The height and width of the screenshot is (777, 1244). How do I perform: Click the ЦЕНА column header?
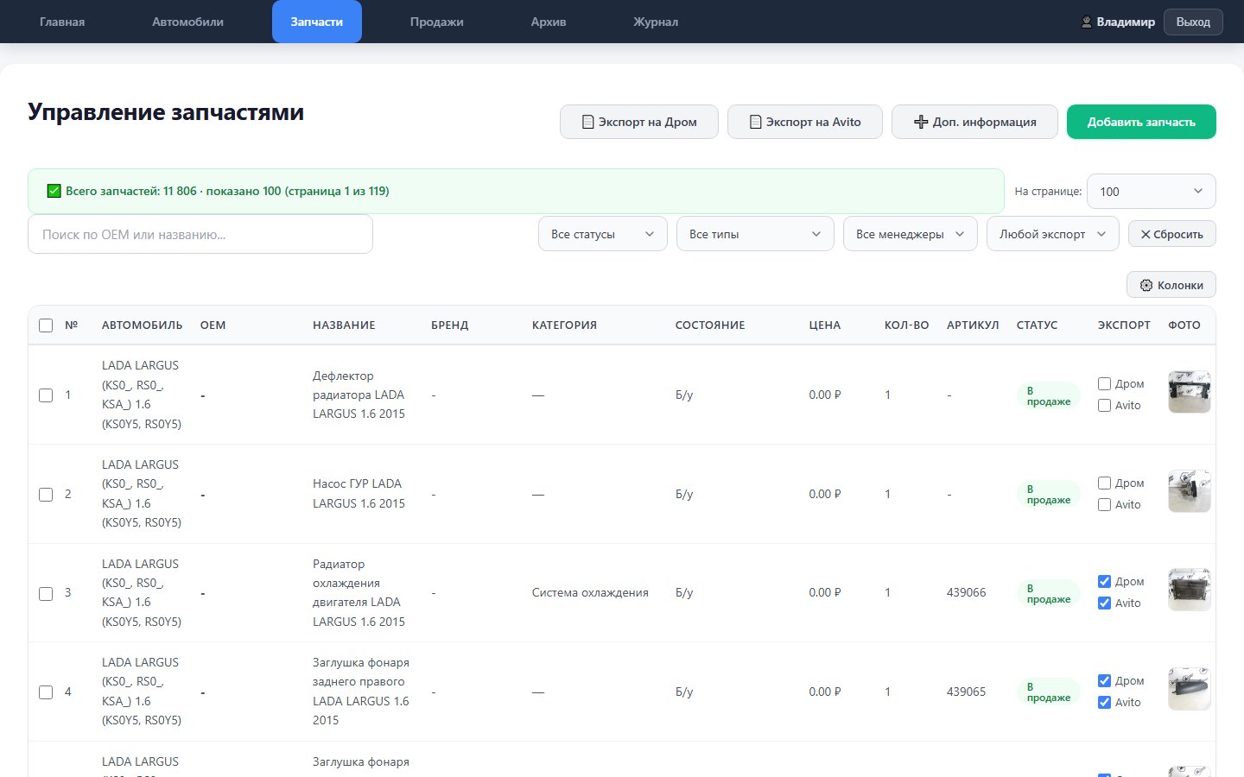[x=824, y=325]
